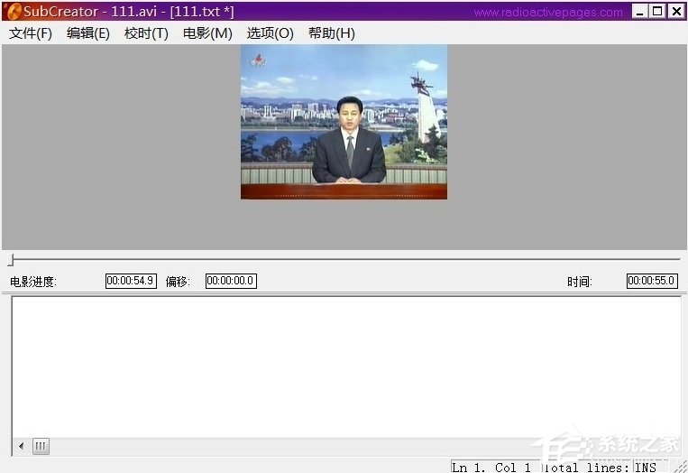Click the horizontal scrollbar thumb
688x473 pixels.
[x=41, y=446]
